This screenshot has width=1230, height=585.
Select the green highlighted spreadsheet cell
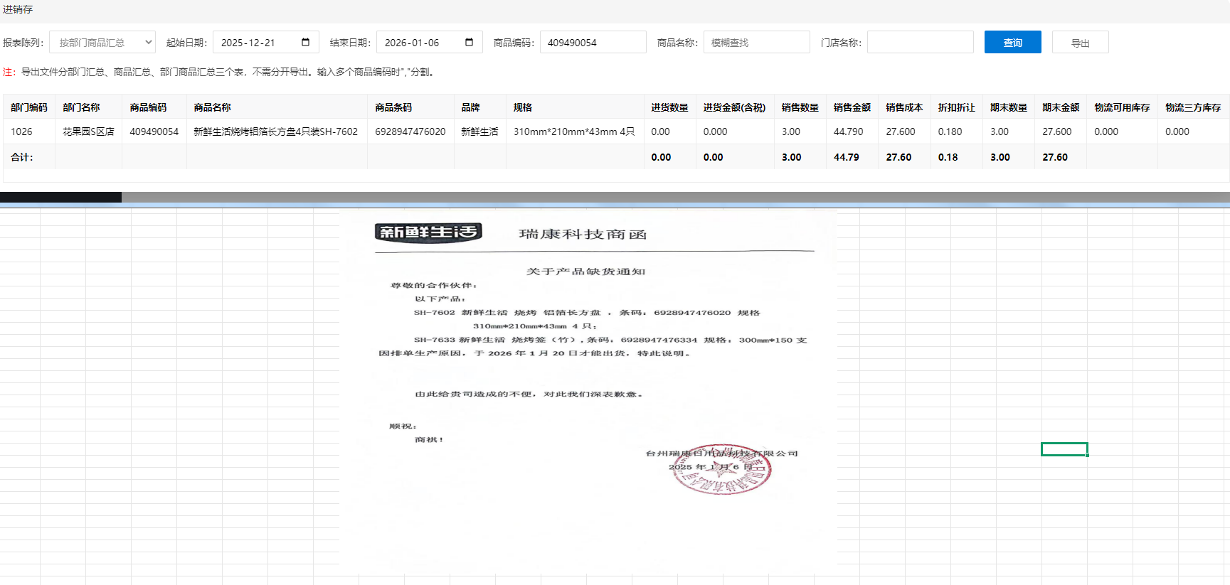pyautogui.click(x=1064, y=449)
